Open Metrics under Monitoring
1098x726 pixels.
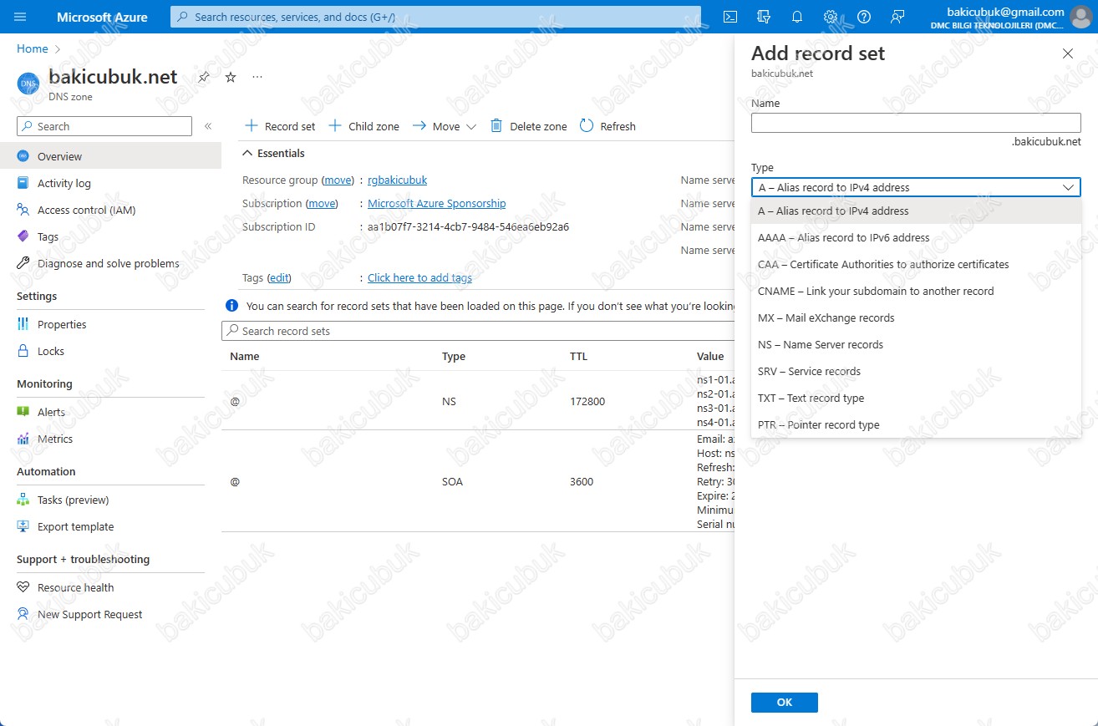pos(110,439)
